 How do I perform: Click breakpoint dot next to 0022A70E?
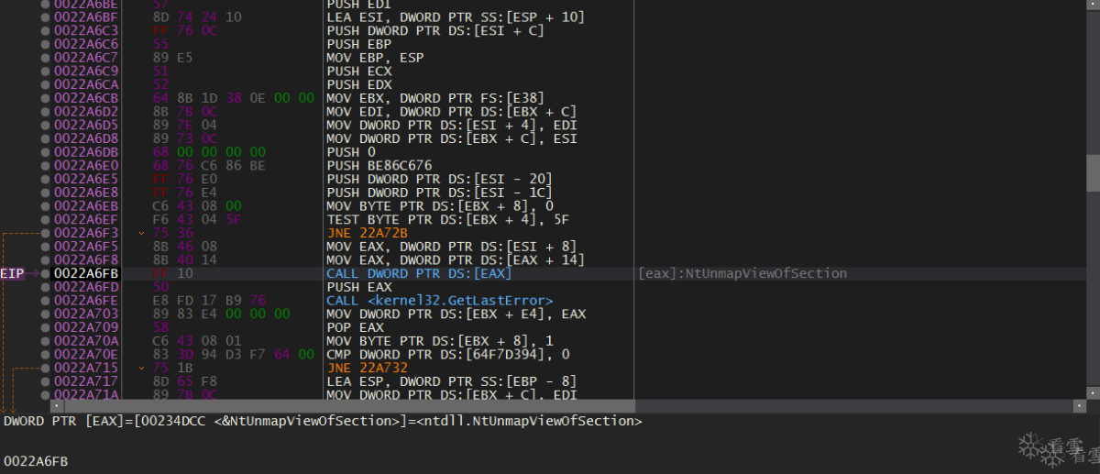click(x=46, y=355)
